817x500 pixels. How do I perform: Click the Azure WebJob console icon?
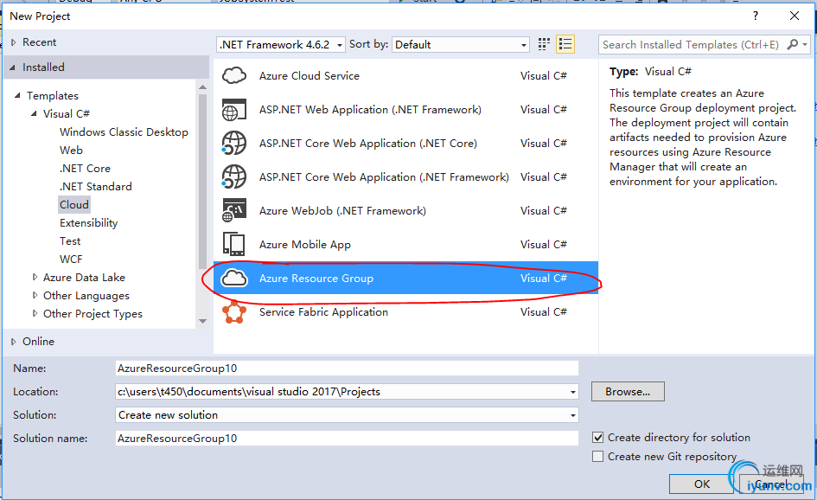tap(234, 210)
